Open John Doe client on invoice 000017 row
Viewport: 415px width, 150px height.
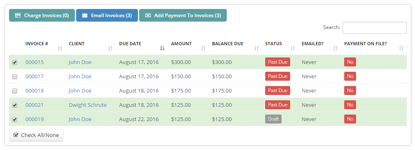tap(80, 77)
